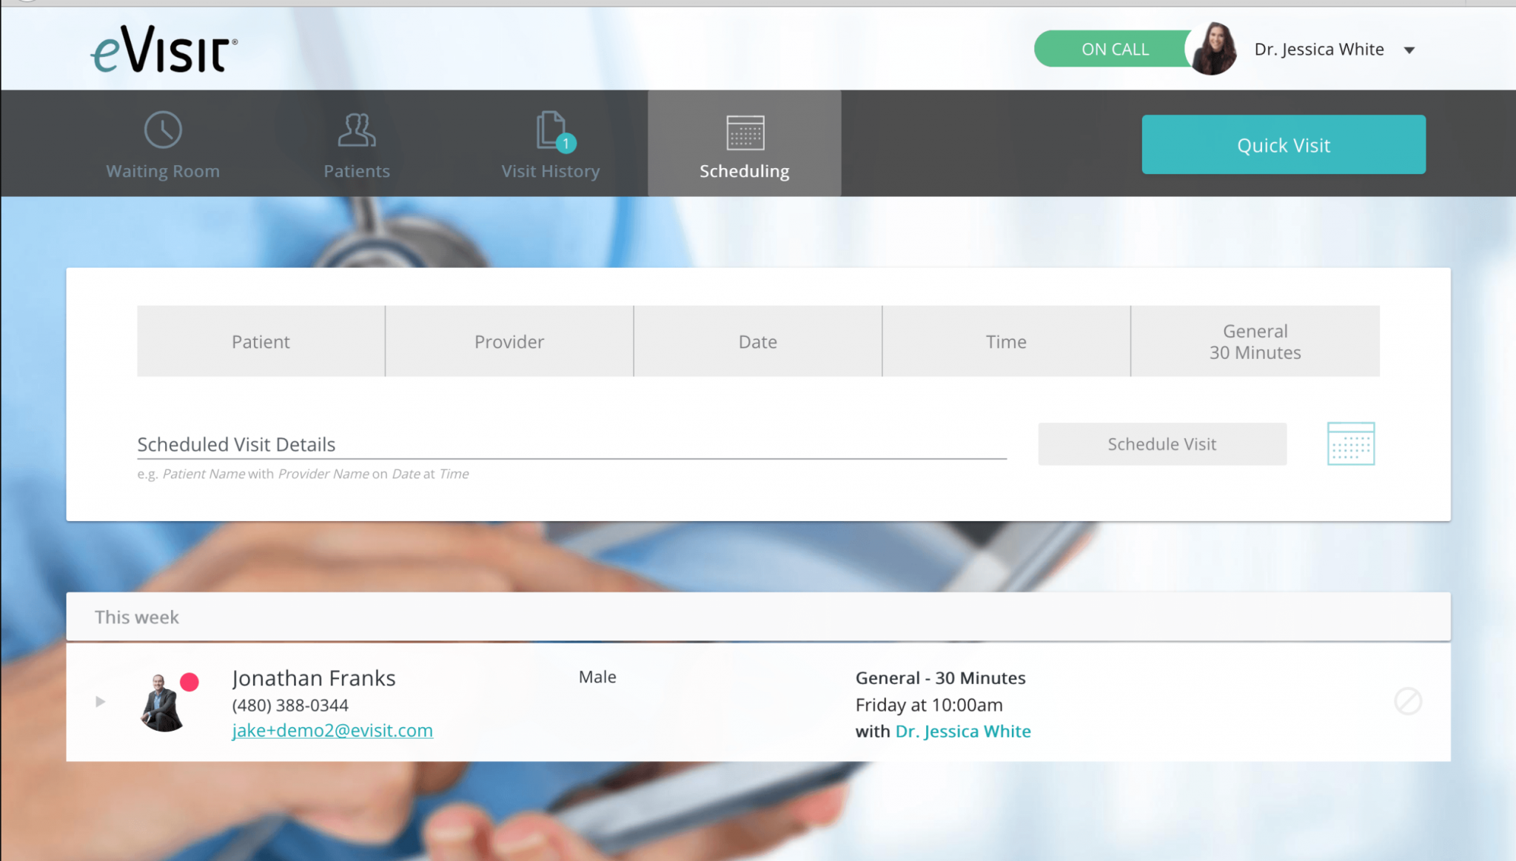Expand Jonathan Franks row with triangle arrow
The image size is (1516, 861).
101,701
